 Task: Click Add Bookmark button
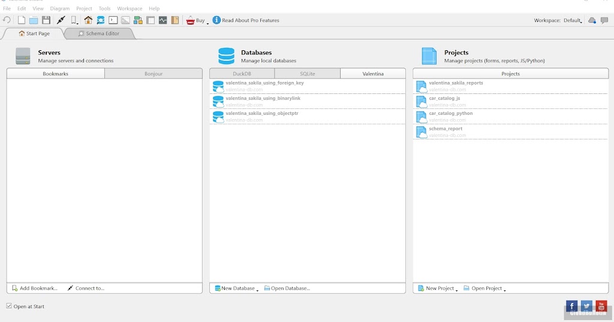(x=34, y=288)
